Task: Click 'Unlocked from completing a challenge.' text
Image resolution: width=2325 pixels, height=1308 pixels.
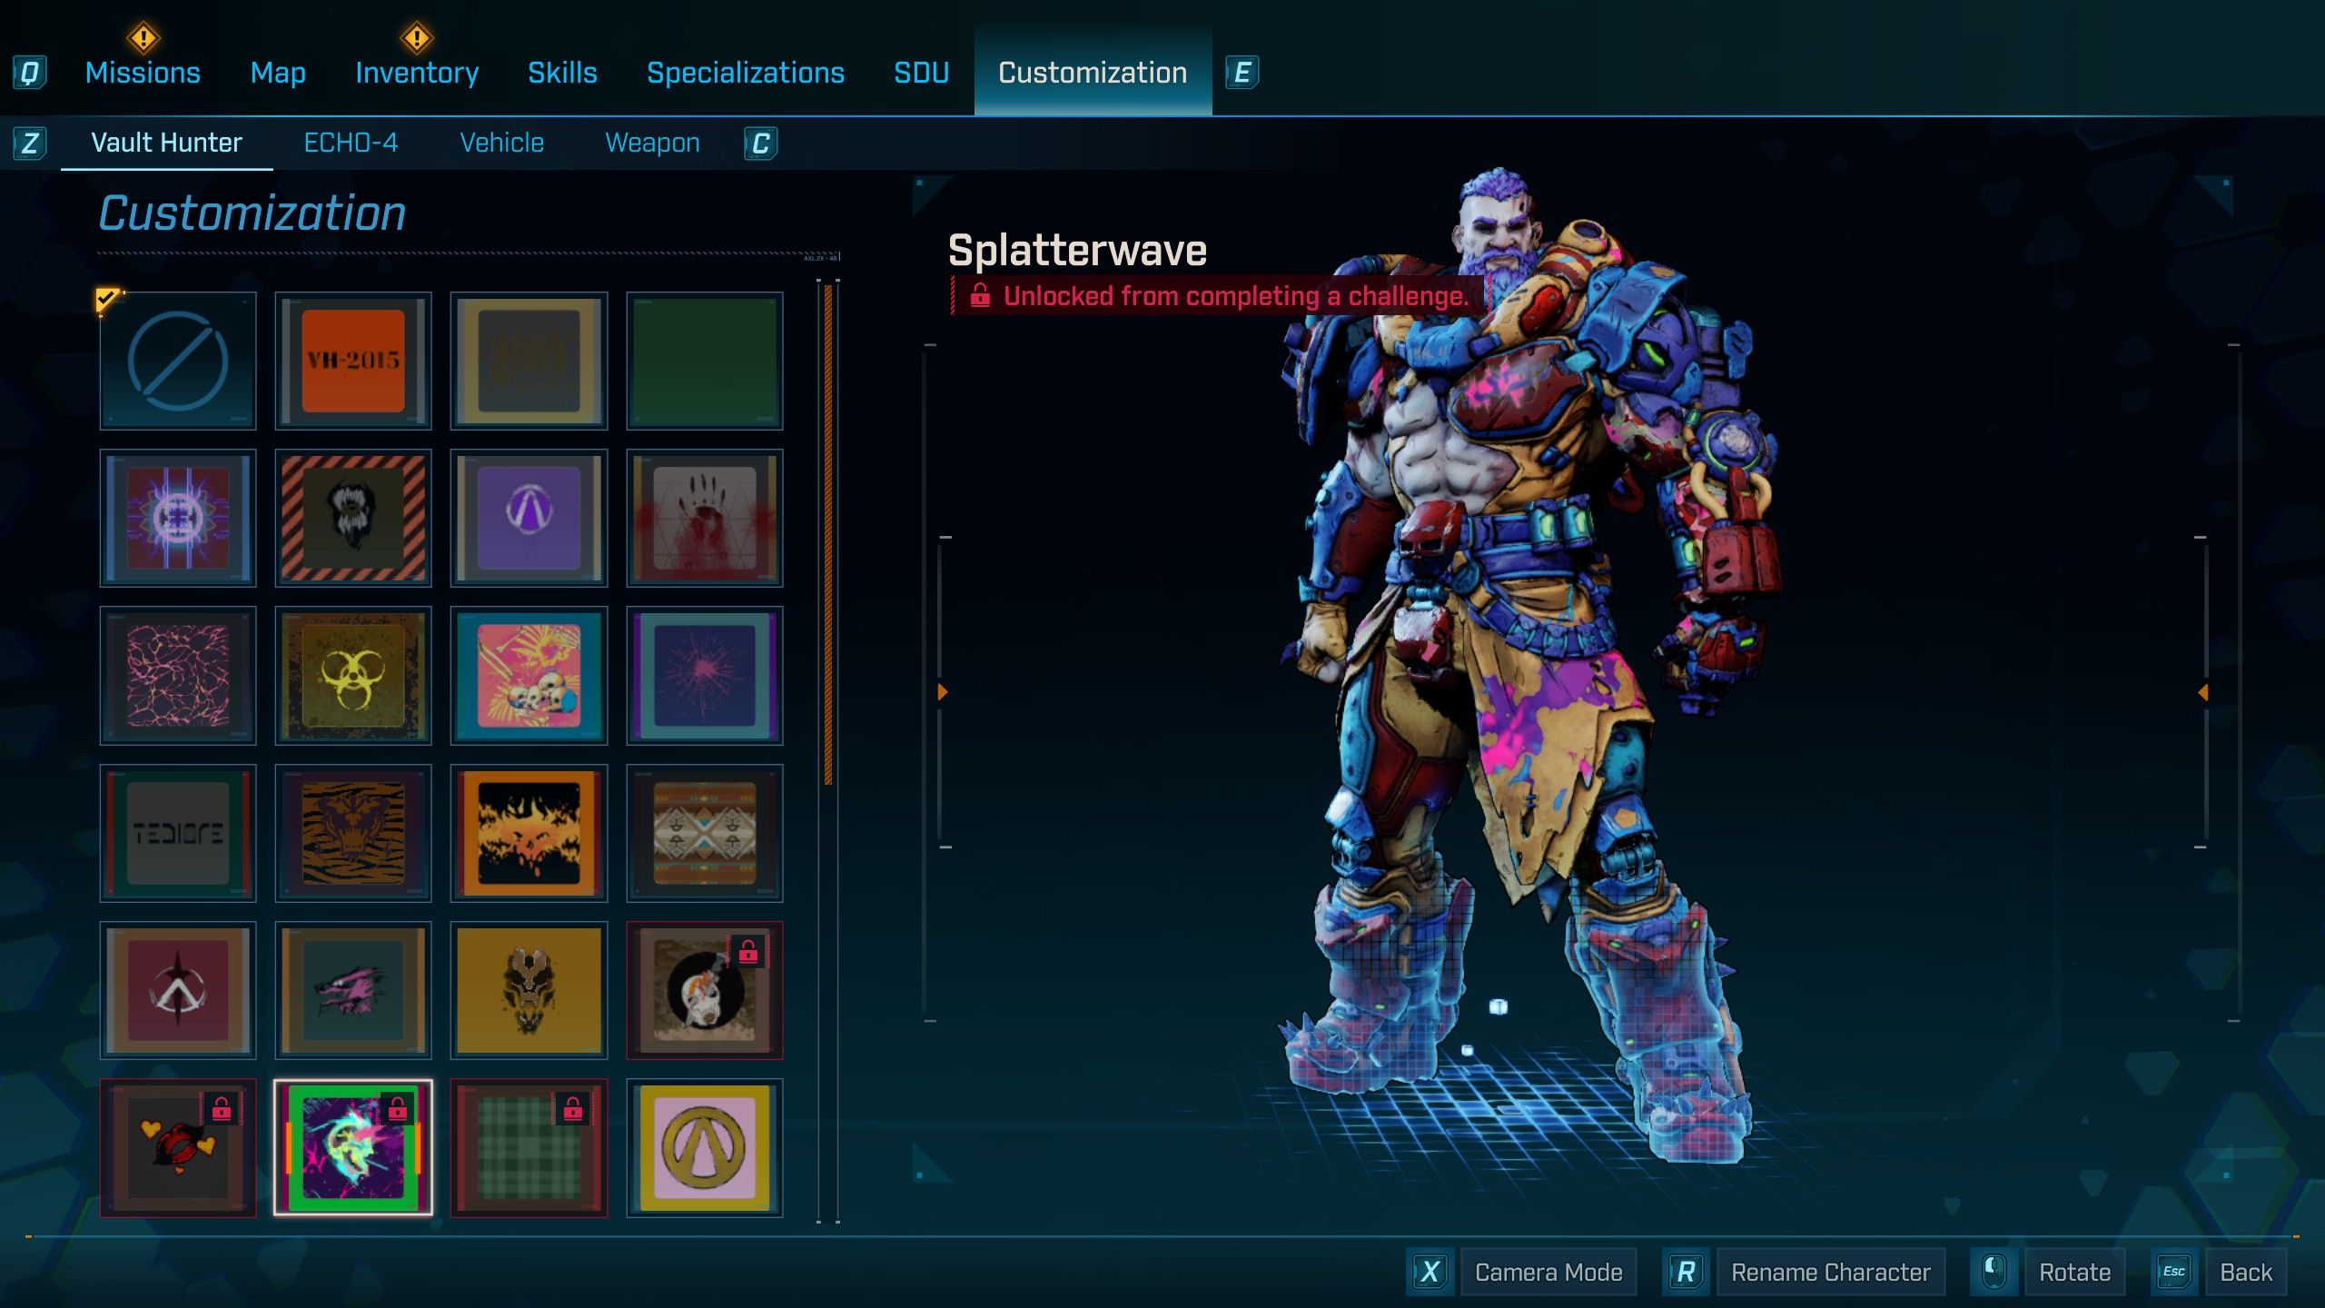Action: click(1235, 296)
